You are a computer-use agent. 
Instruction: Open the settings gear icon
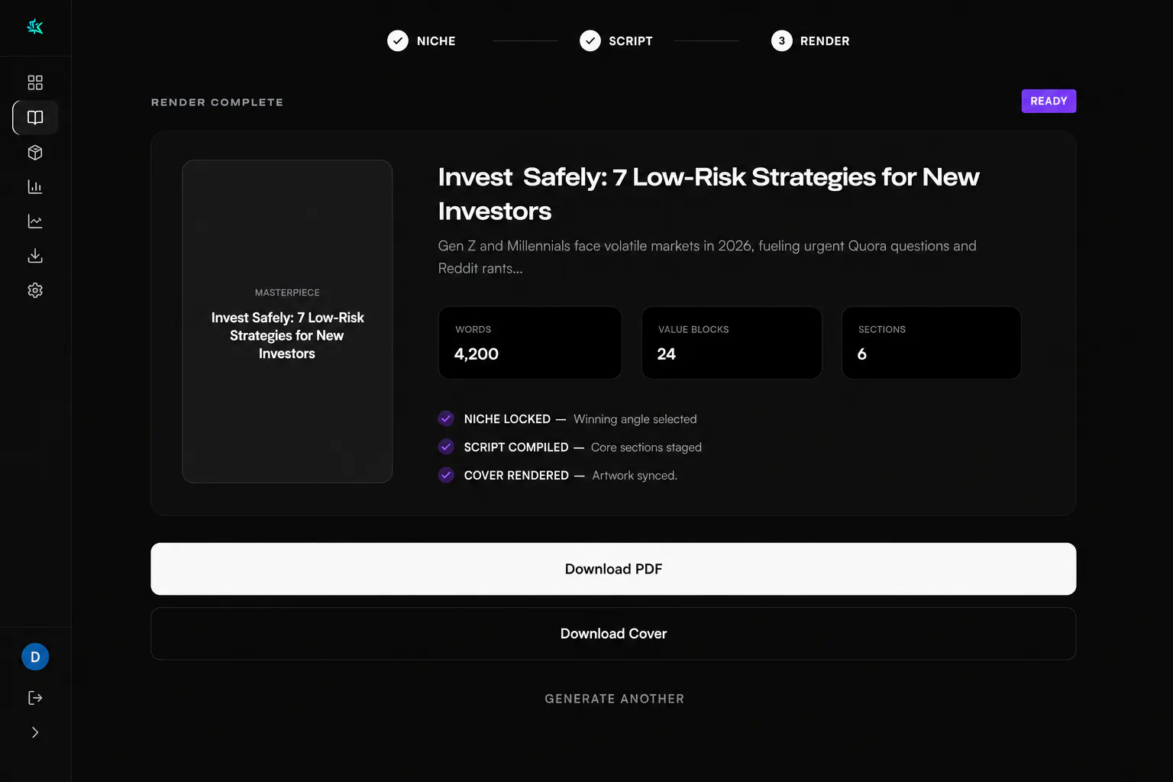35,290
